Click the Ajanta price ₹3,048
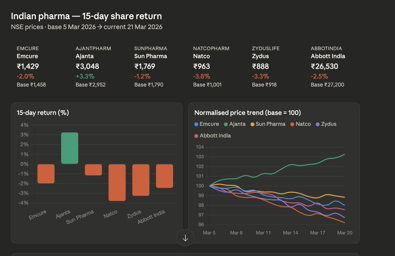Image resolution: width=395 pixels, height=256 pixels. click(x=87, y=66)
